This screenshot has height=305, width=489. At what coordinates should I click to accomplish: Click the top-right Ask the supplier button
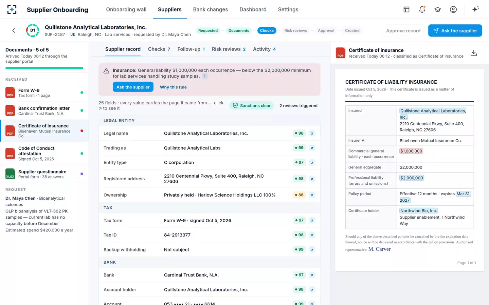point(455,30)
